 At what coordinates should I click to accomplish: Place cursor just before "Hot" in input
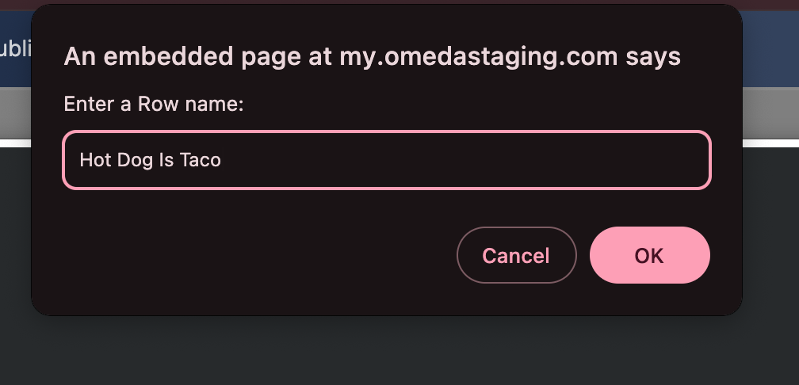click(x=79, y=160)
